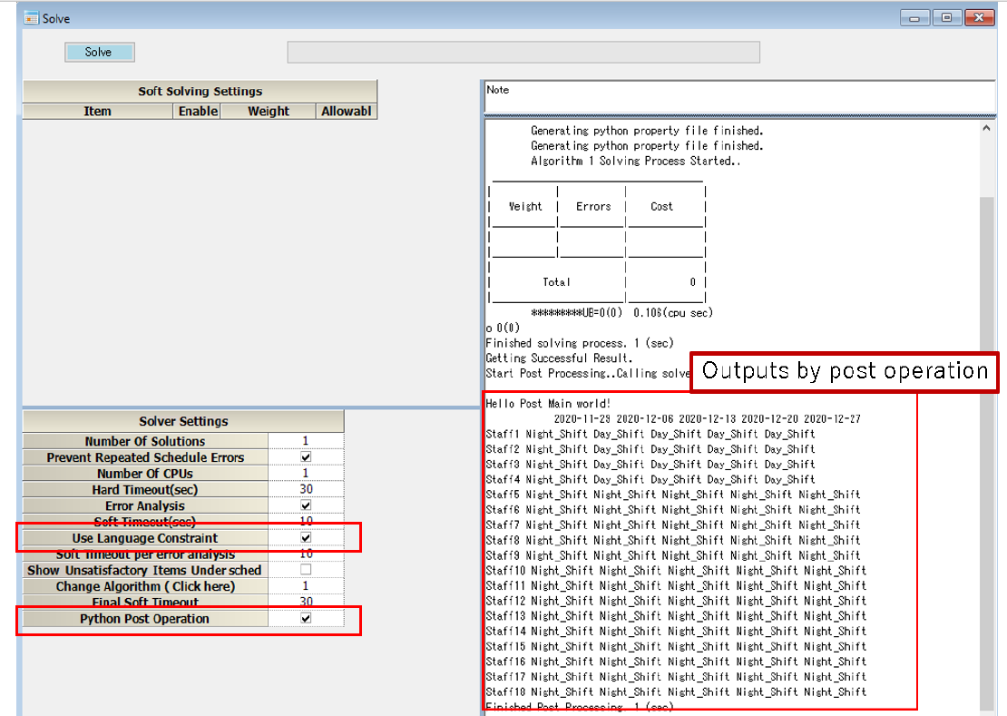Disable the Use Language Constraint checkbox
This screenshot has width=1007, height=716.
click(306, 538)
